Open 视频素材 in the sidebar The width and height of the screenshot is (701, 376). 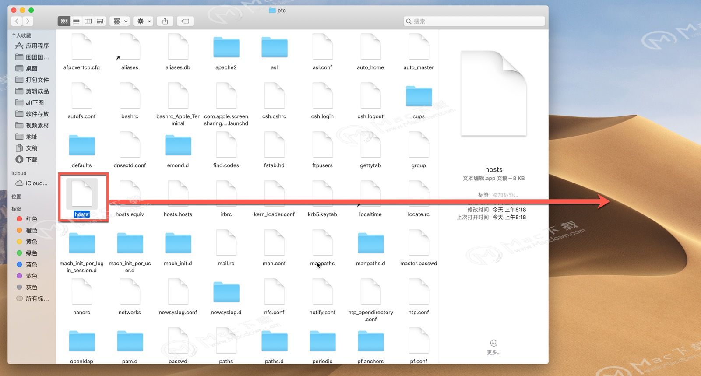pos(32,125)
